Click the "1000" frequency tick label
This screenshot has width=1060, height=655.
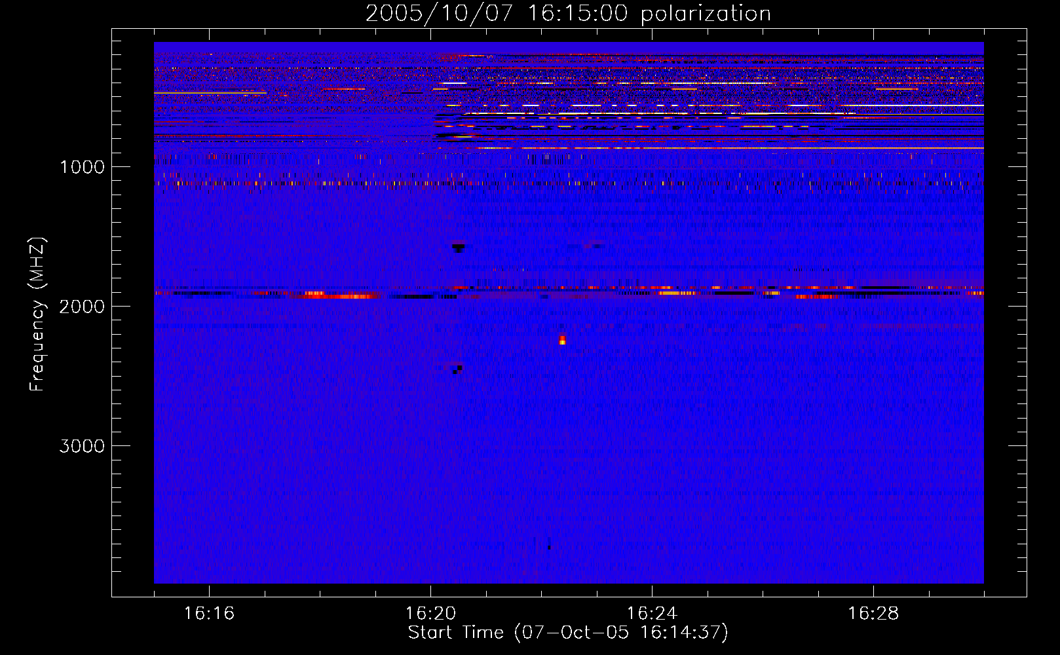pos(82,167)
